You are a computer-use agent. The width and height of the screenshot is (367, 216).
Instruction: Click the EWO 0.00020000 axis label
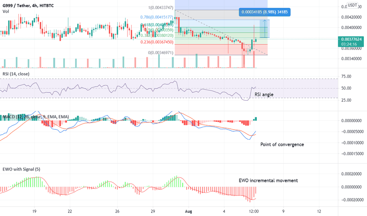(351, 174)
